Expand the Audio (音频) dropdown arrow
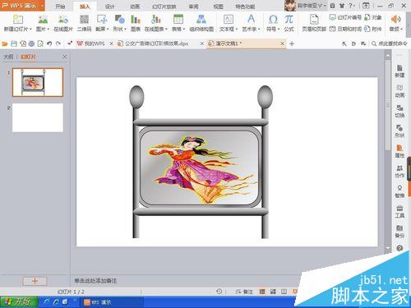The height and width of the screenshot is (308, 411). (x=401, y=29)
